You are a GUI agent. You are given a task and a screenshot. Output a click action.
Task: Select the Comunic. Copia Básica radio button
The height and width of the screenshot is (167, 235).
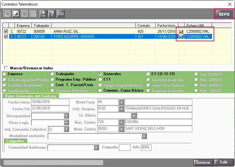tap(100, 90)
